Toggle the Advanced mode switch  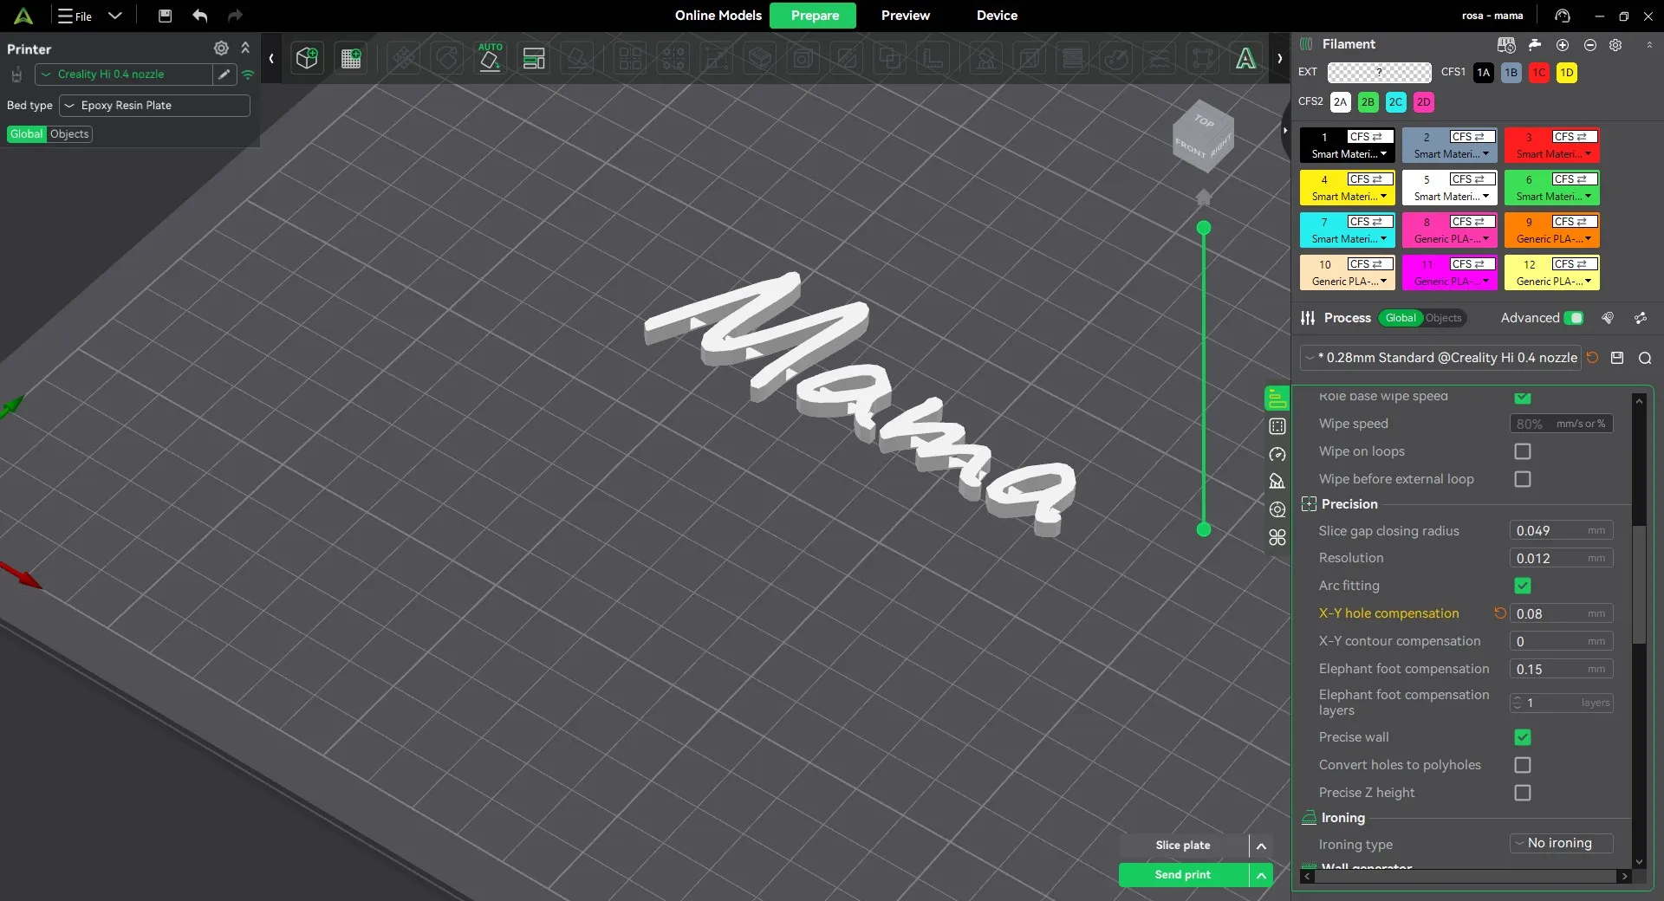pos(1574,318)
